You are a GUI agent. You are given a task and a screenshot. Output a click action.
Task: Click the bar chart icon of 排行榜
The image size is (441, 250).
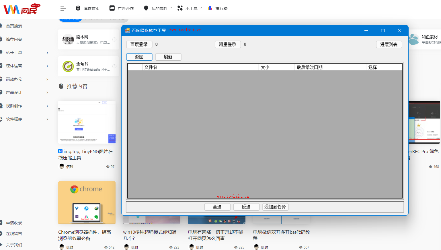[x=210, y=8]
